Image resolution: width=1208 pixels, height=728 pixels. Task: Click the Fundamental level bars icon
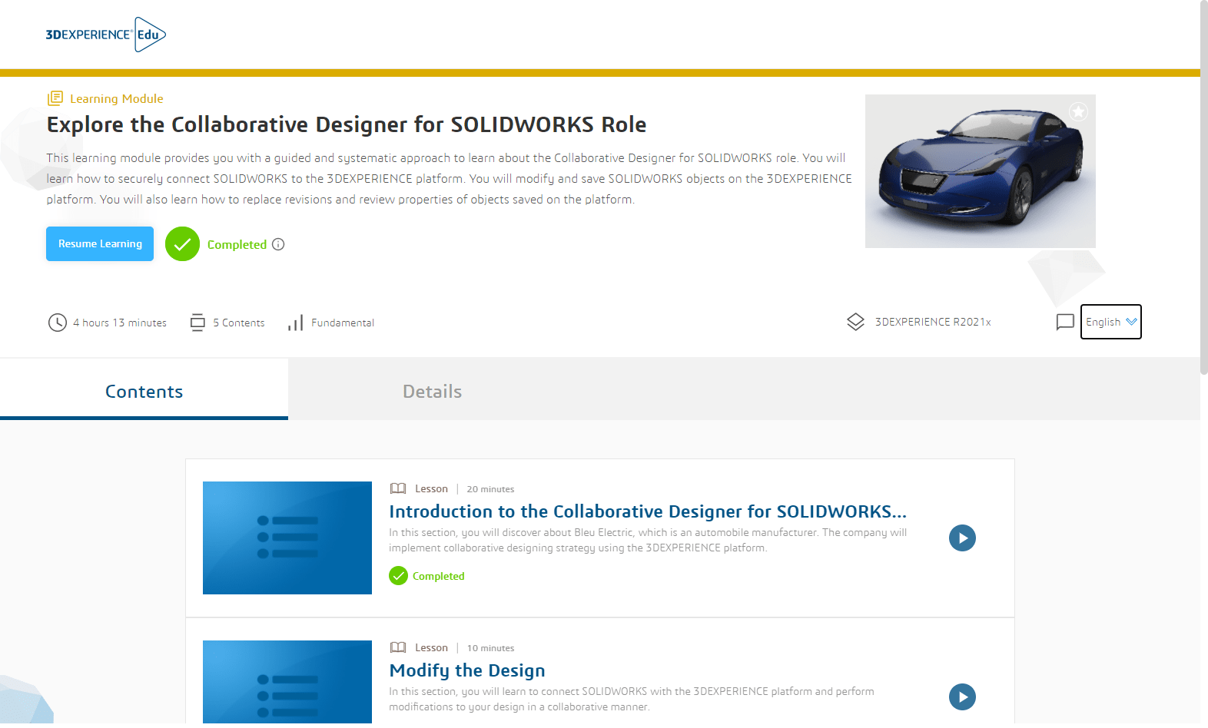295,323
